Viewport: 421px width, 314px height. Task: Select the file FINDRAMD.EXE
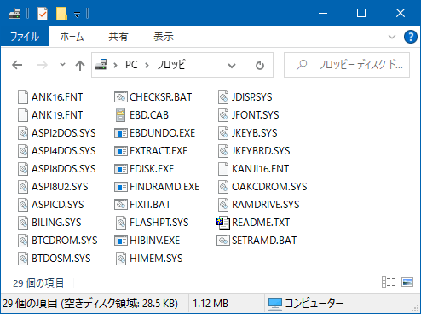(157, 187)
